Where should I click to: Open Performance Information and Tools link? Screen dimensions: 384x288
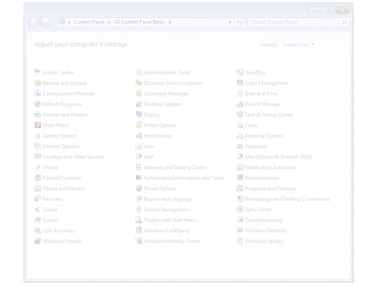click(184, 178)
